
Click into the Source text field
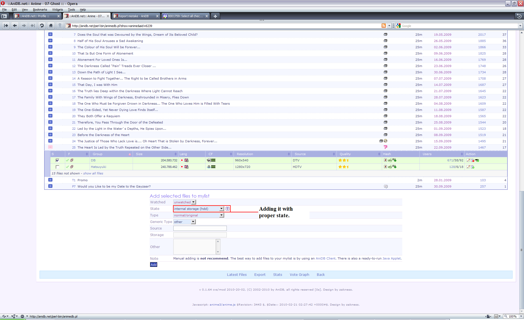coord(200,228)
